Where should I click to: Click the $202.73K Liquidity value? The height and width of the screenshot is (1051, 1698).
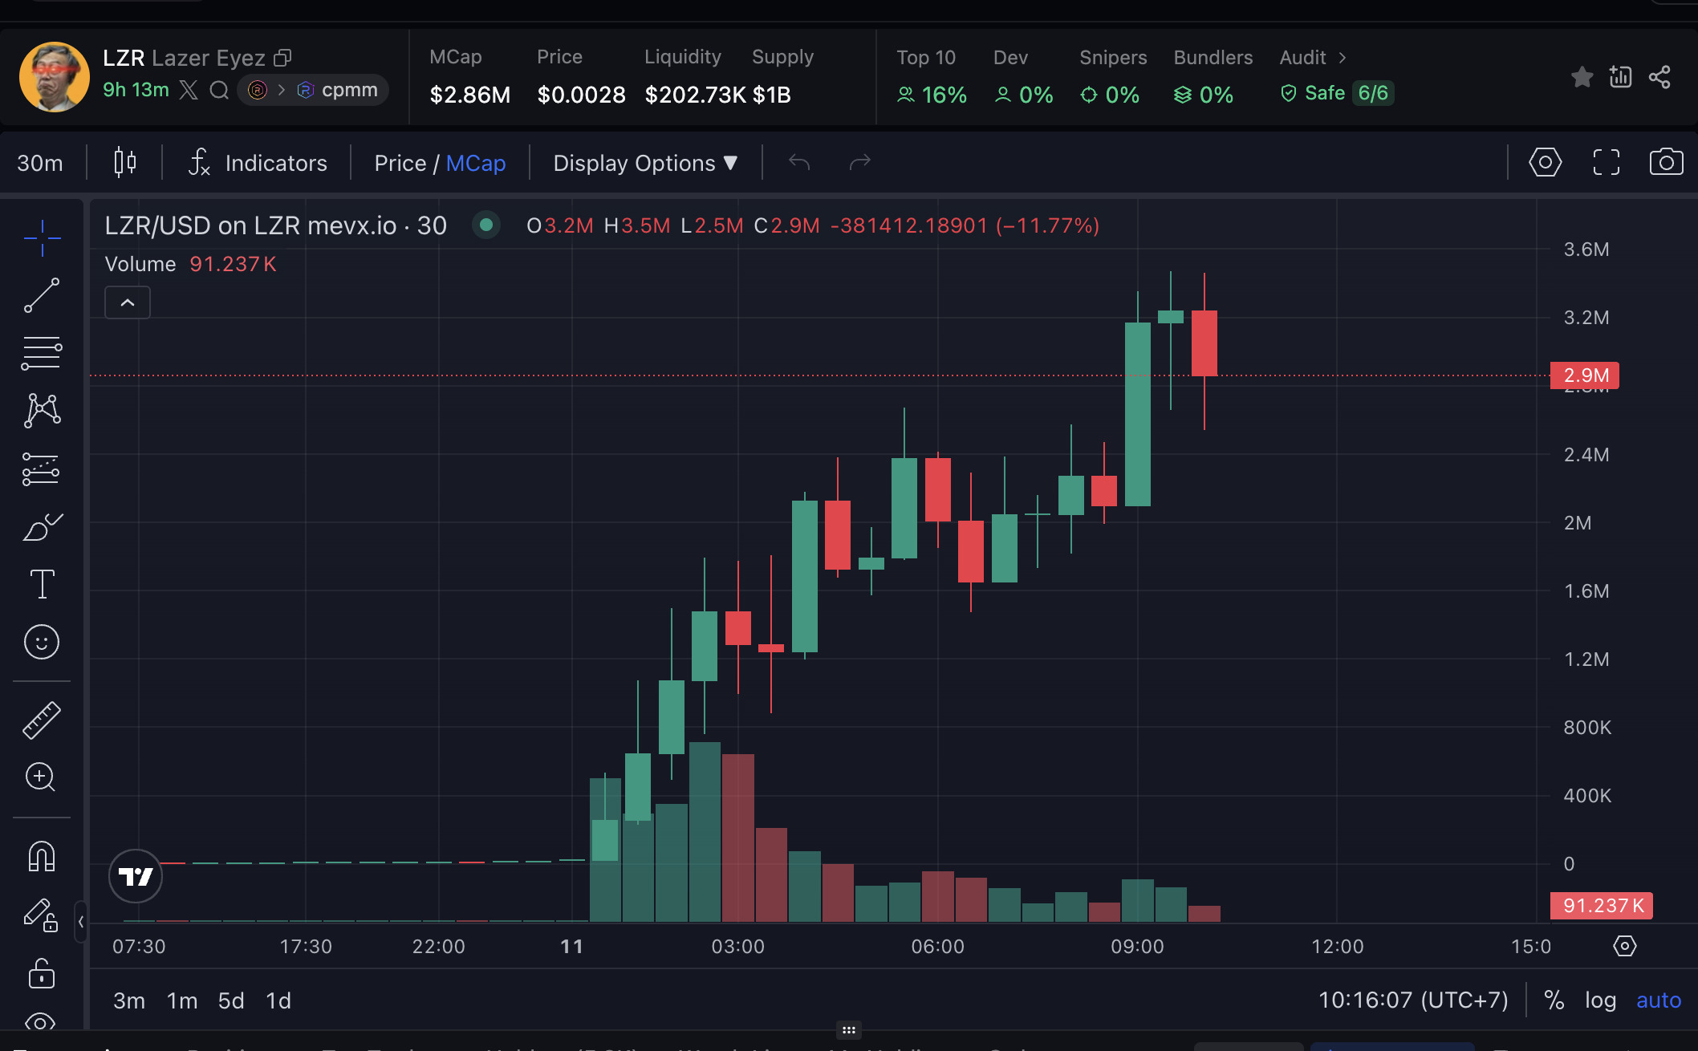pos(695,95)
